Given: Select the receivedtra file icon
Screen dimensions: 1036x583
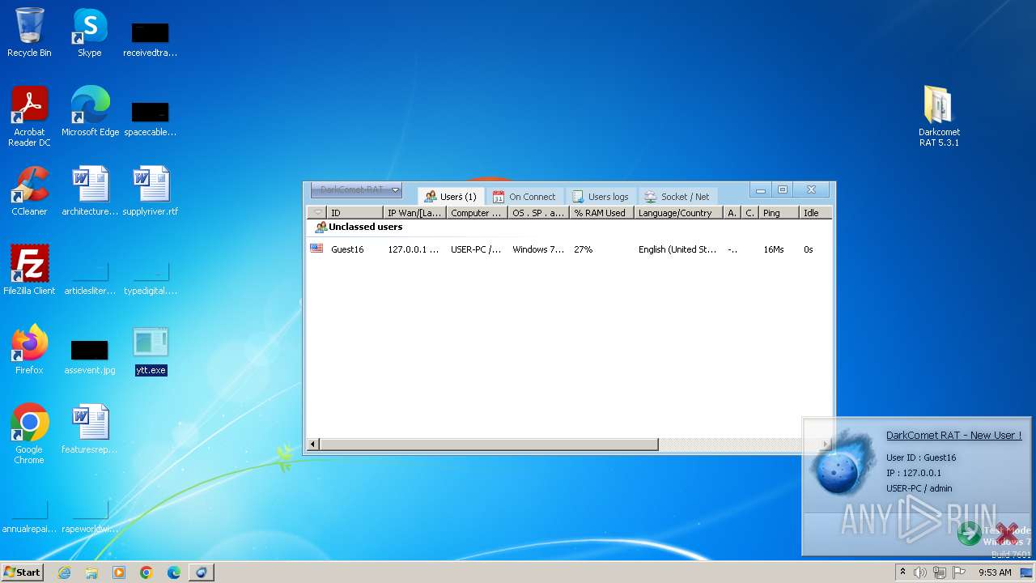Looking at the screenshot, I should [151, 39].
